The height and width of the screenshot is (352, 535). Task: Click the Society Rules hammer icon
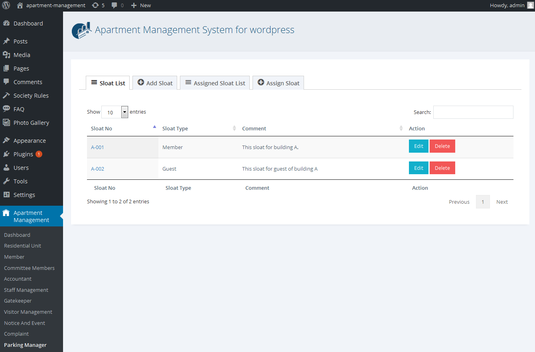point(6,96)
